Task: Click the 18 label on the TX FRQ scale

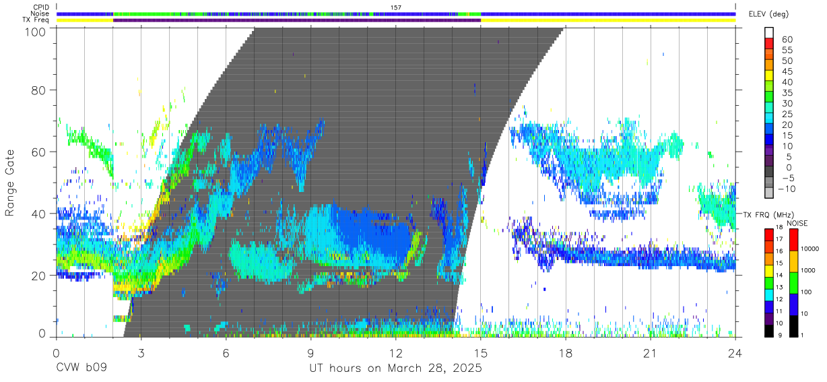Action: coord(779,227)
